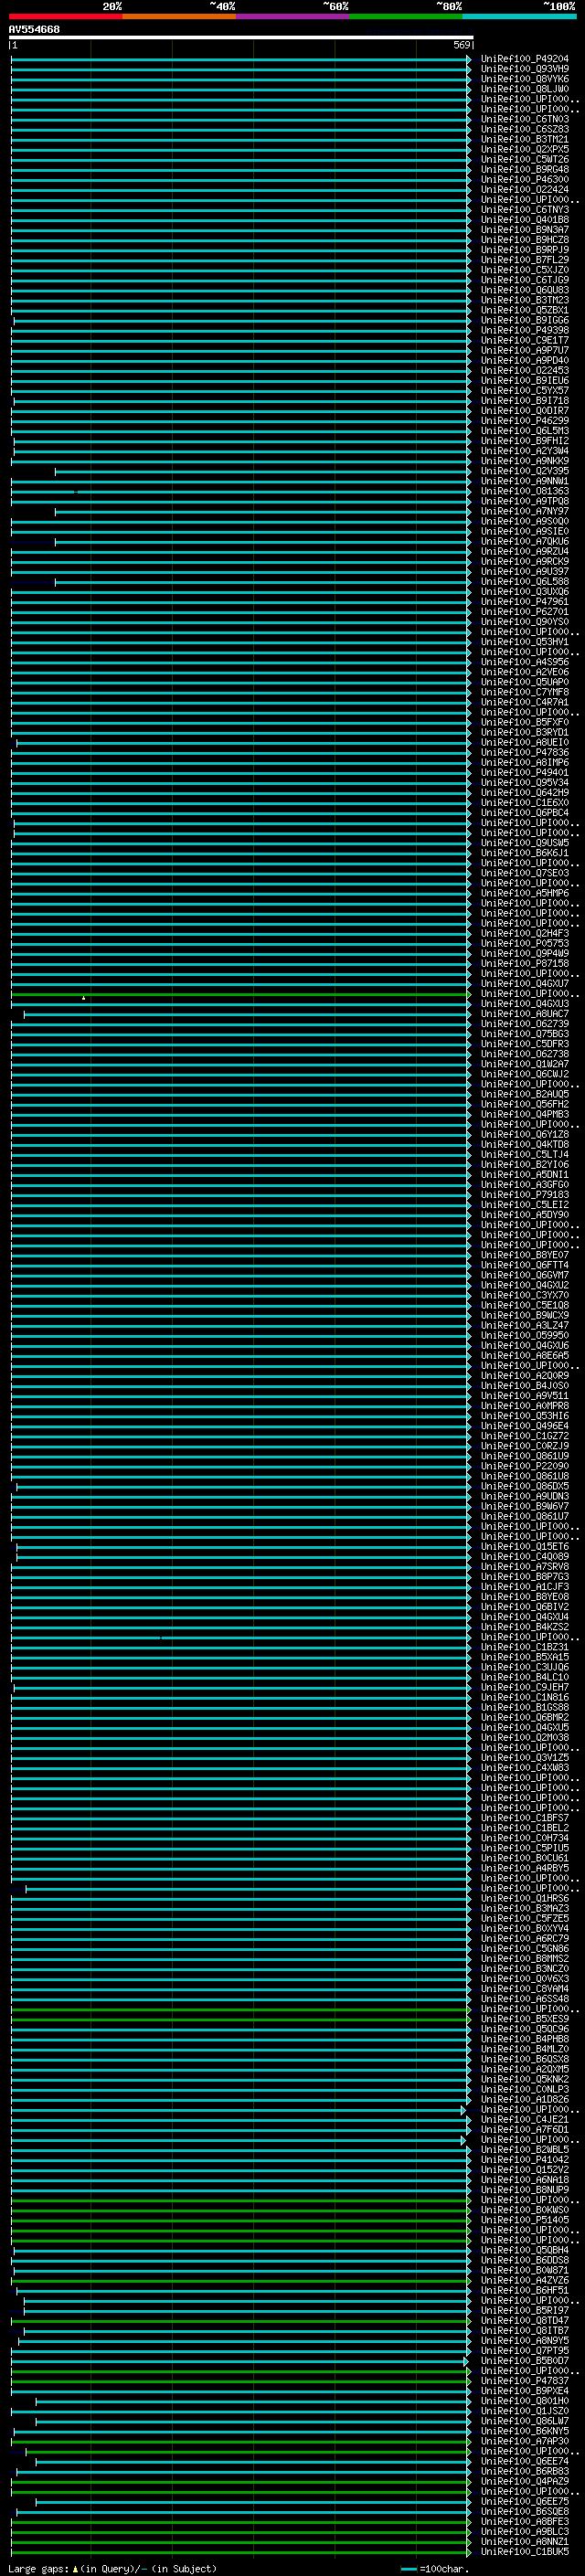Select hit UniRef100_P41042
585x2576 pixels.
[x=524, y=2159]
